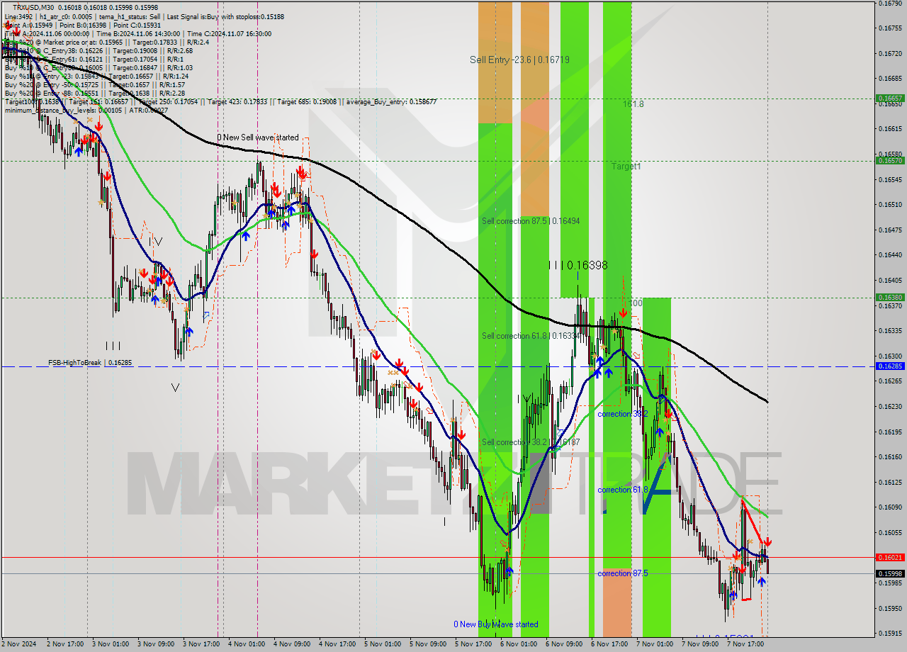Viewport: 907px width, 652px height.
Task: Click 'Sell correction 61.8 | 0.16334' label
Action: tap(531, 335)
